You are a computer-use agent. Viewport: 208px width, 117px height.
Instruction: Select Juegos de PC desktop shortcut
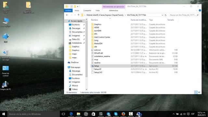6,86
